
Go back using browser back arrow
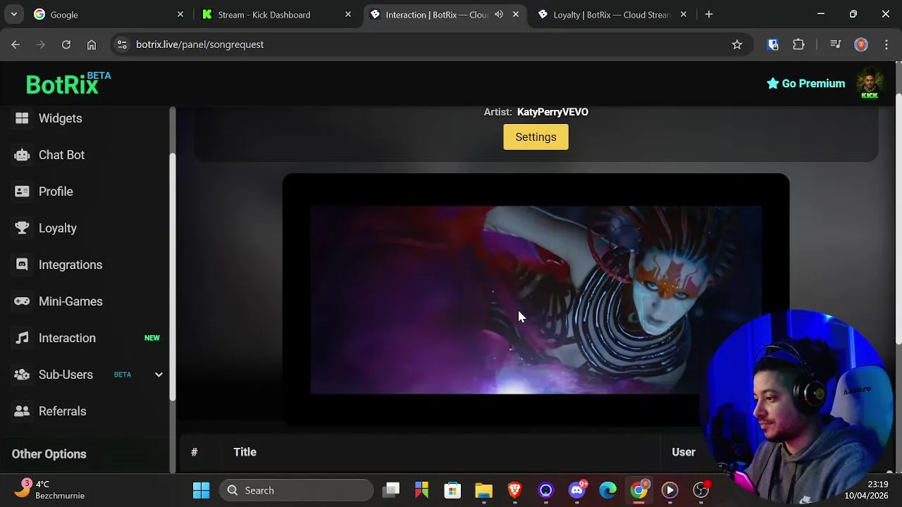(x=16, y=44)
